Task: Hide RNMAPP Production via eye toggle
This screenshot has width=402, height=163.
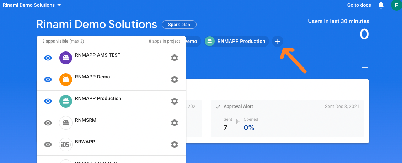Action: 48,101
